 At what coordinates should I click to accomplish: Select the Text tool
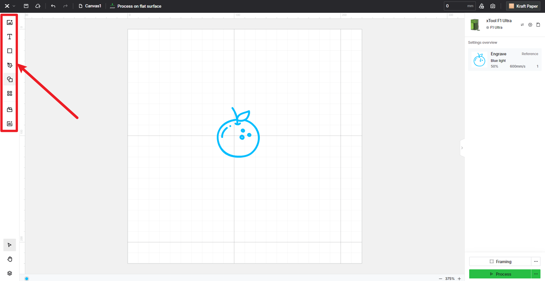pyautogui.click(x=10, y=37)
